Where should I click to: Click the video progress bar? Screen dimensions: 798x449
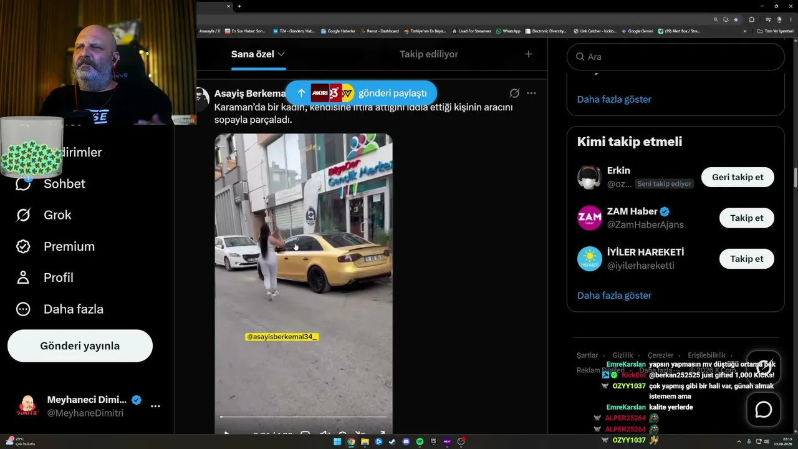(x=304, y=417)
